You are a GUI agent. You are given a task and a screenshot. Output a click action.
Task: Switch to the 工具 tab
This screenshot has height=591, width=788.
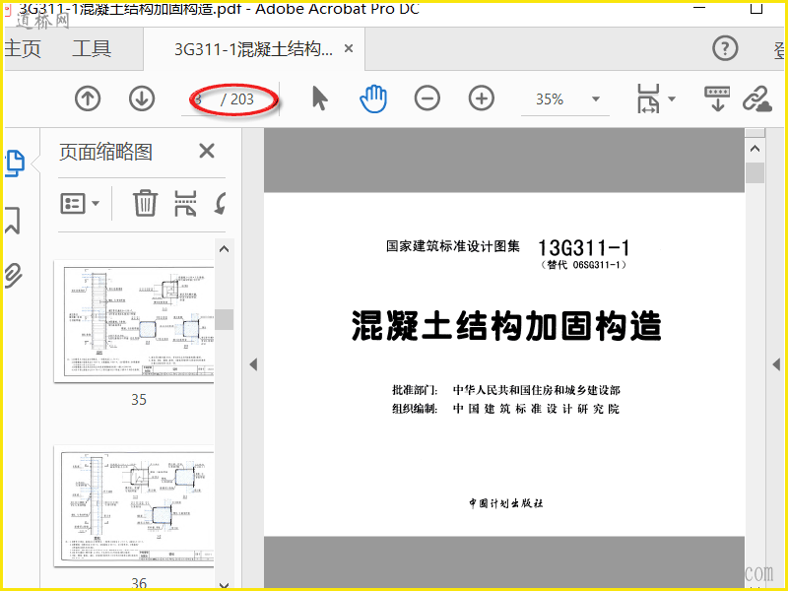pos(92,48)
